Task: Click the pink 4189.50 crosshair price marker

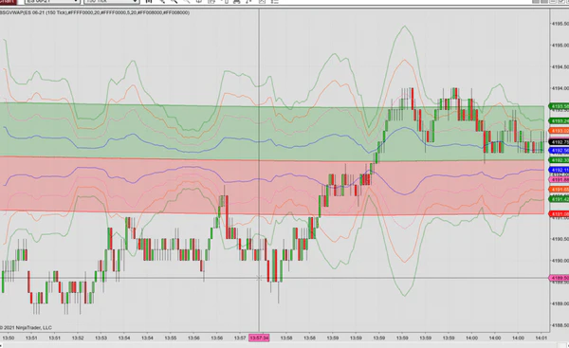Action: pos(559,278)
